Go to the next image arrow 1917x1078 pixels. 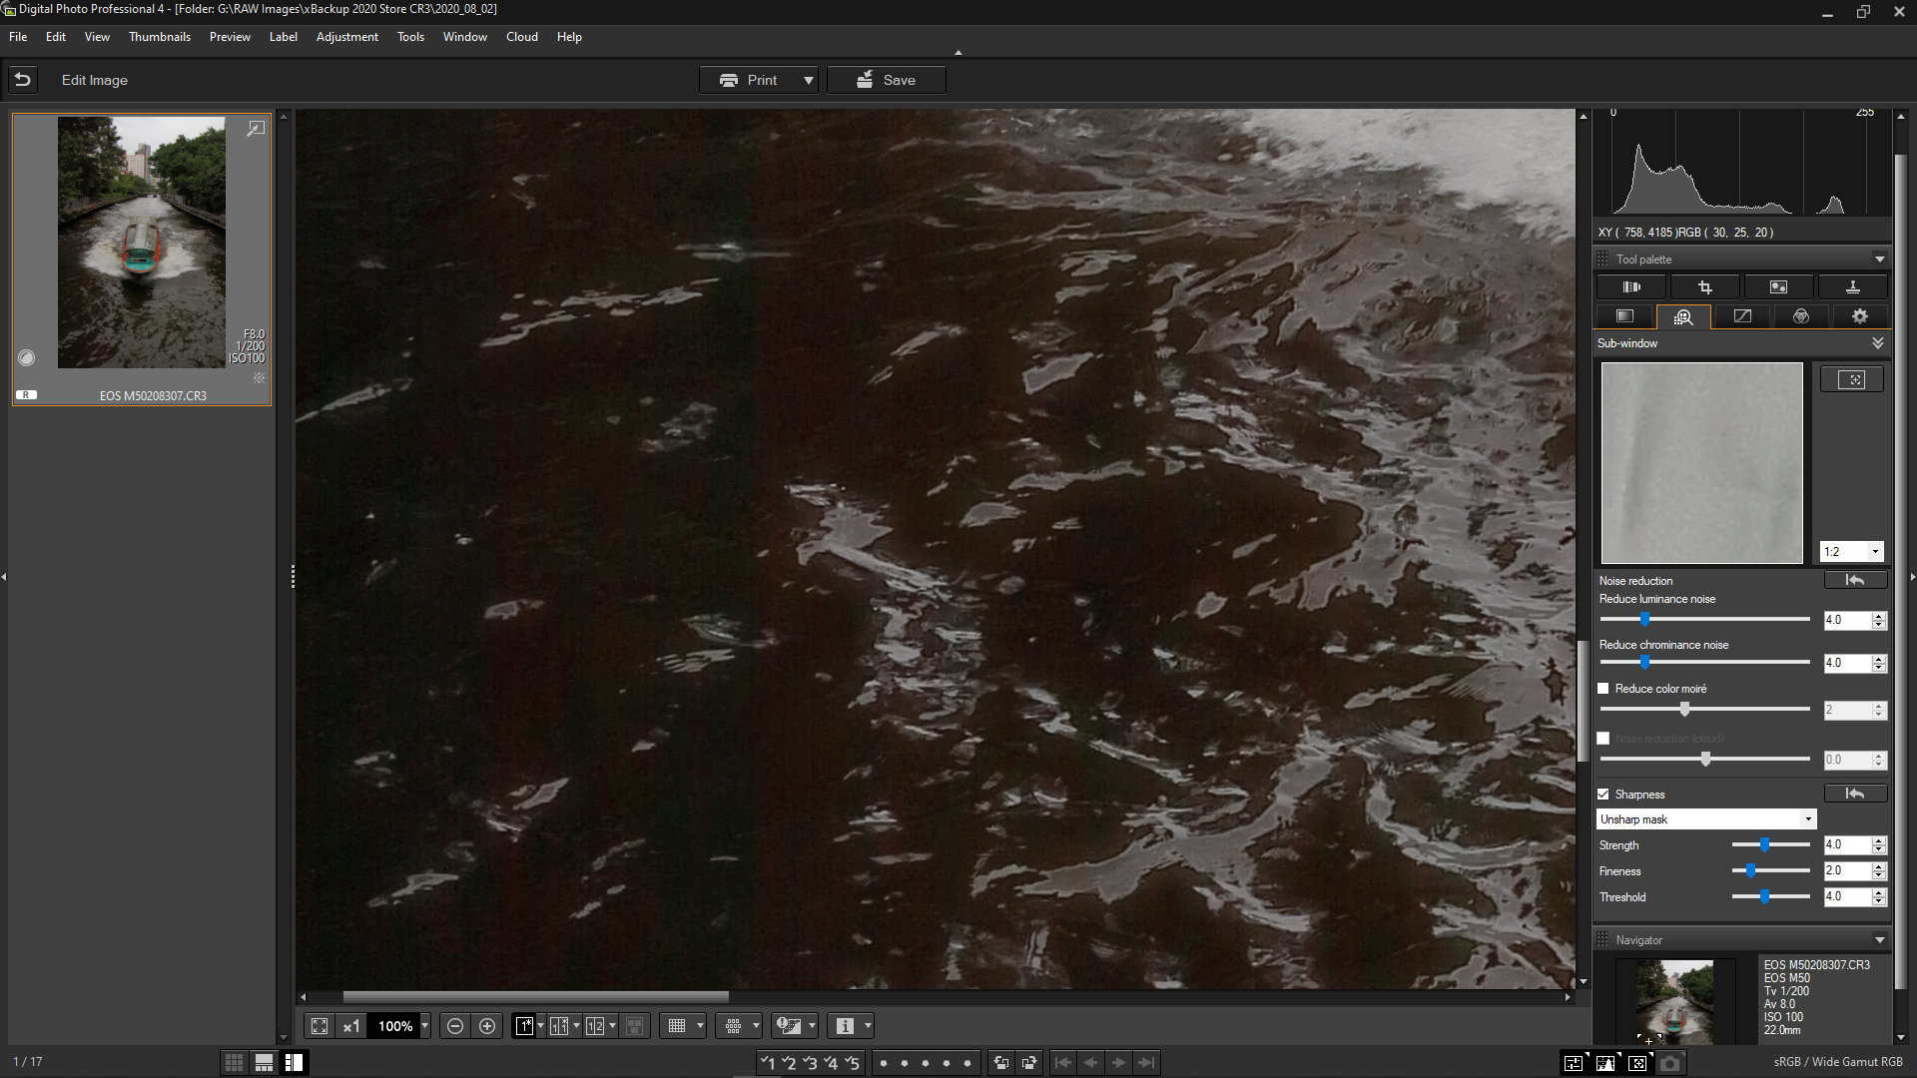(x=1119, y=1063)
